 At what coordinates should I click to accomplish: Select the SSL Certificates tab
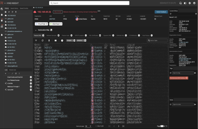pyautogui.click(x=95, y=35)
